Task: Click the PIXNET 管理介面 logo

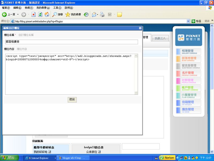Action: click(189, 37)
